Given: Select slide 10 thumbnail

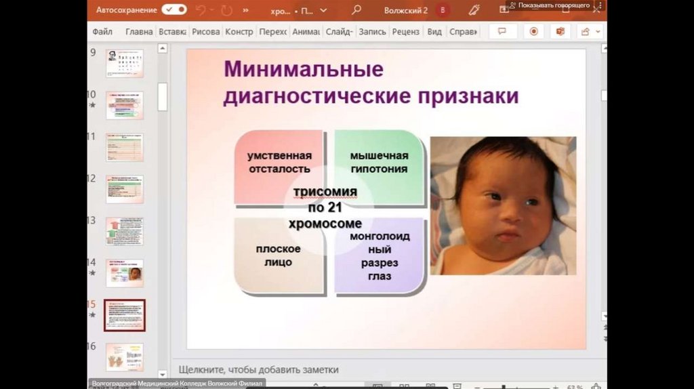Looking at the screenshot, I should (125, 105).
